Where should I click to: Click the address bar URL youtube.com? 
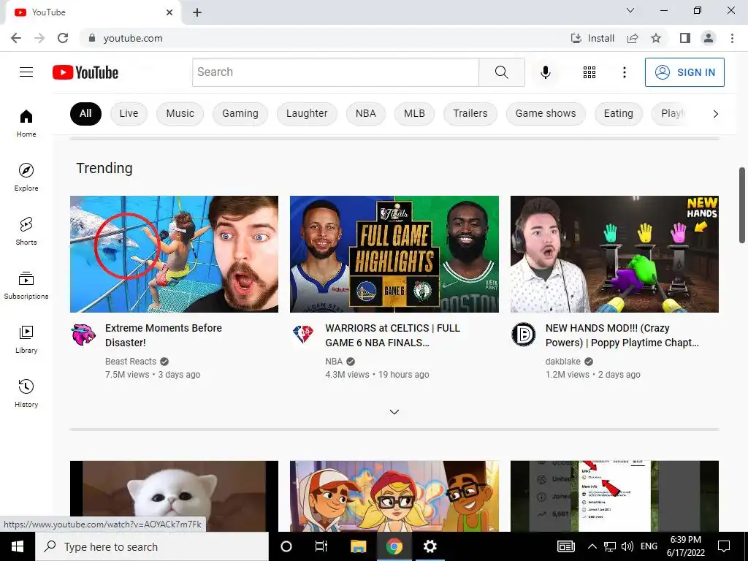(133, 38)
